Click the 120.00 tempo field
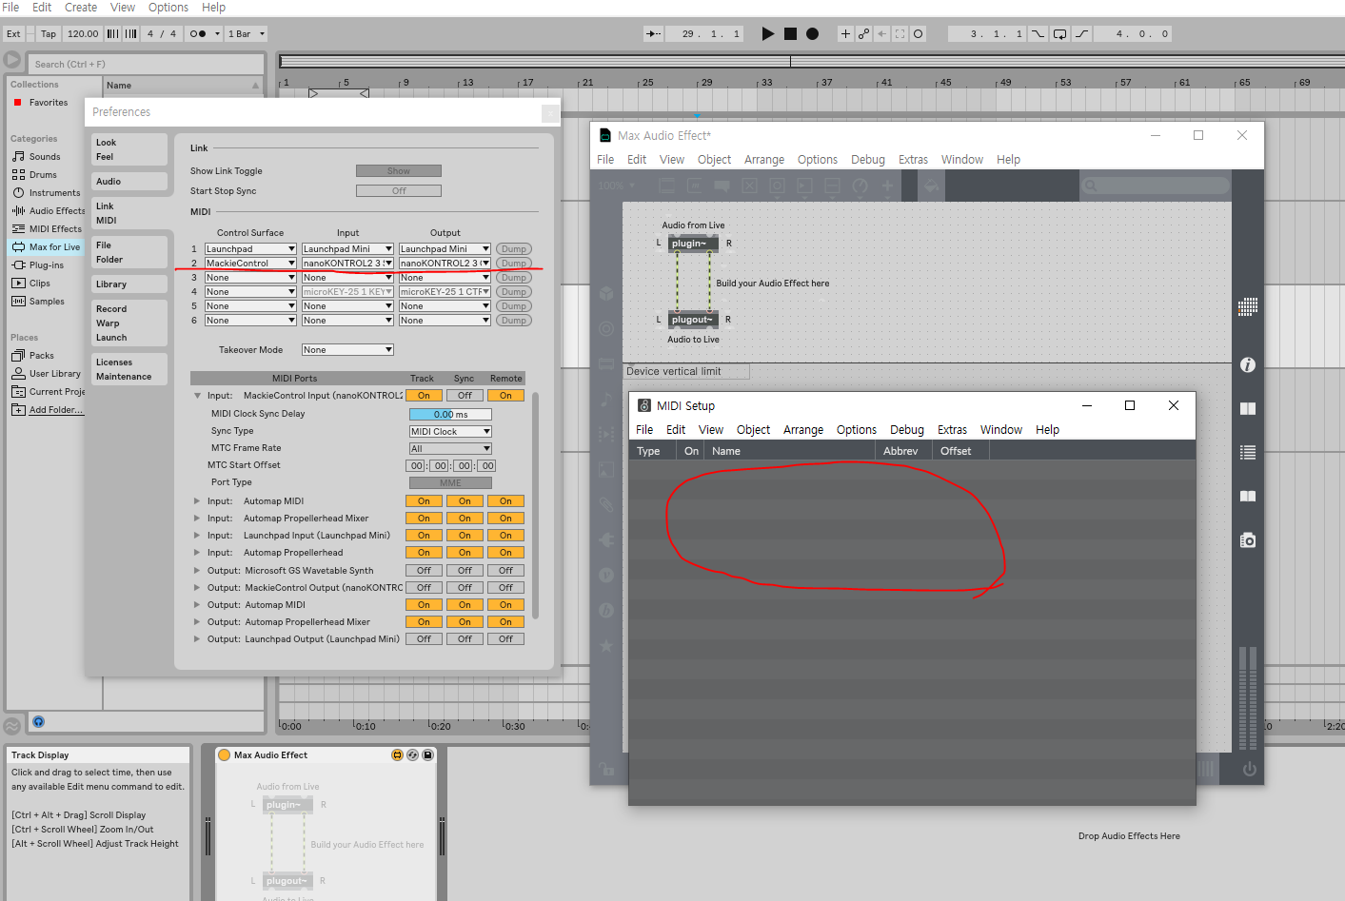 (83, 33)
